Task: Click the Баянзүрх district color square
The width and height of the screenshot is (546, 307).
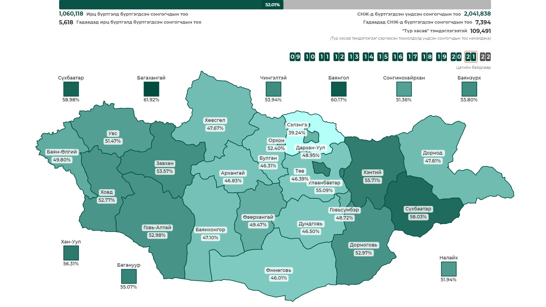Action: (x=469, y=89)
